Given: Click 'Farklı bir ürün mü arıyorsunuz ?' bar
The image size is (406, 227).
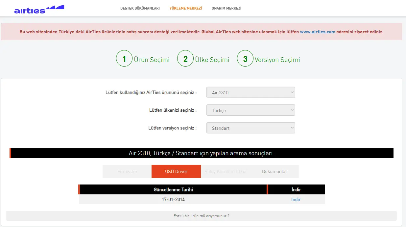Looking at the screenshot, I should (x=202, y=216).
